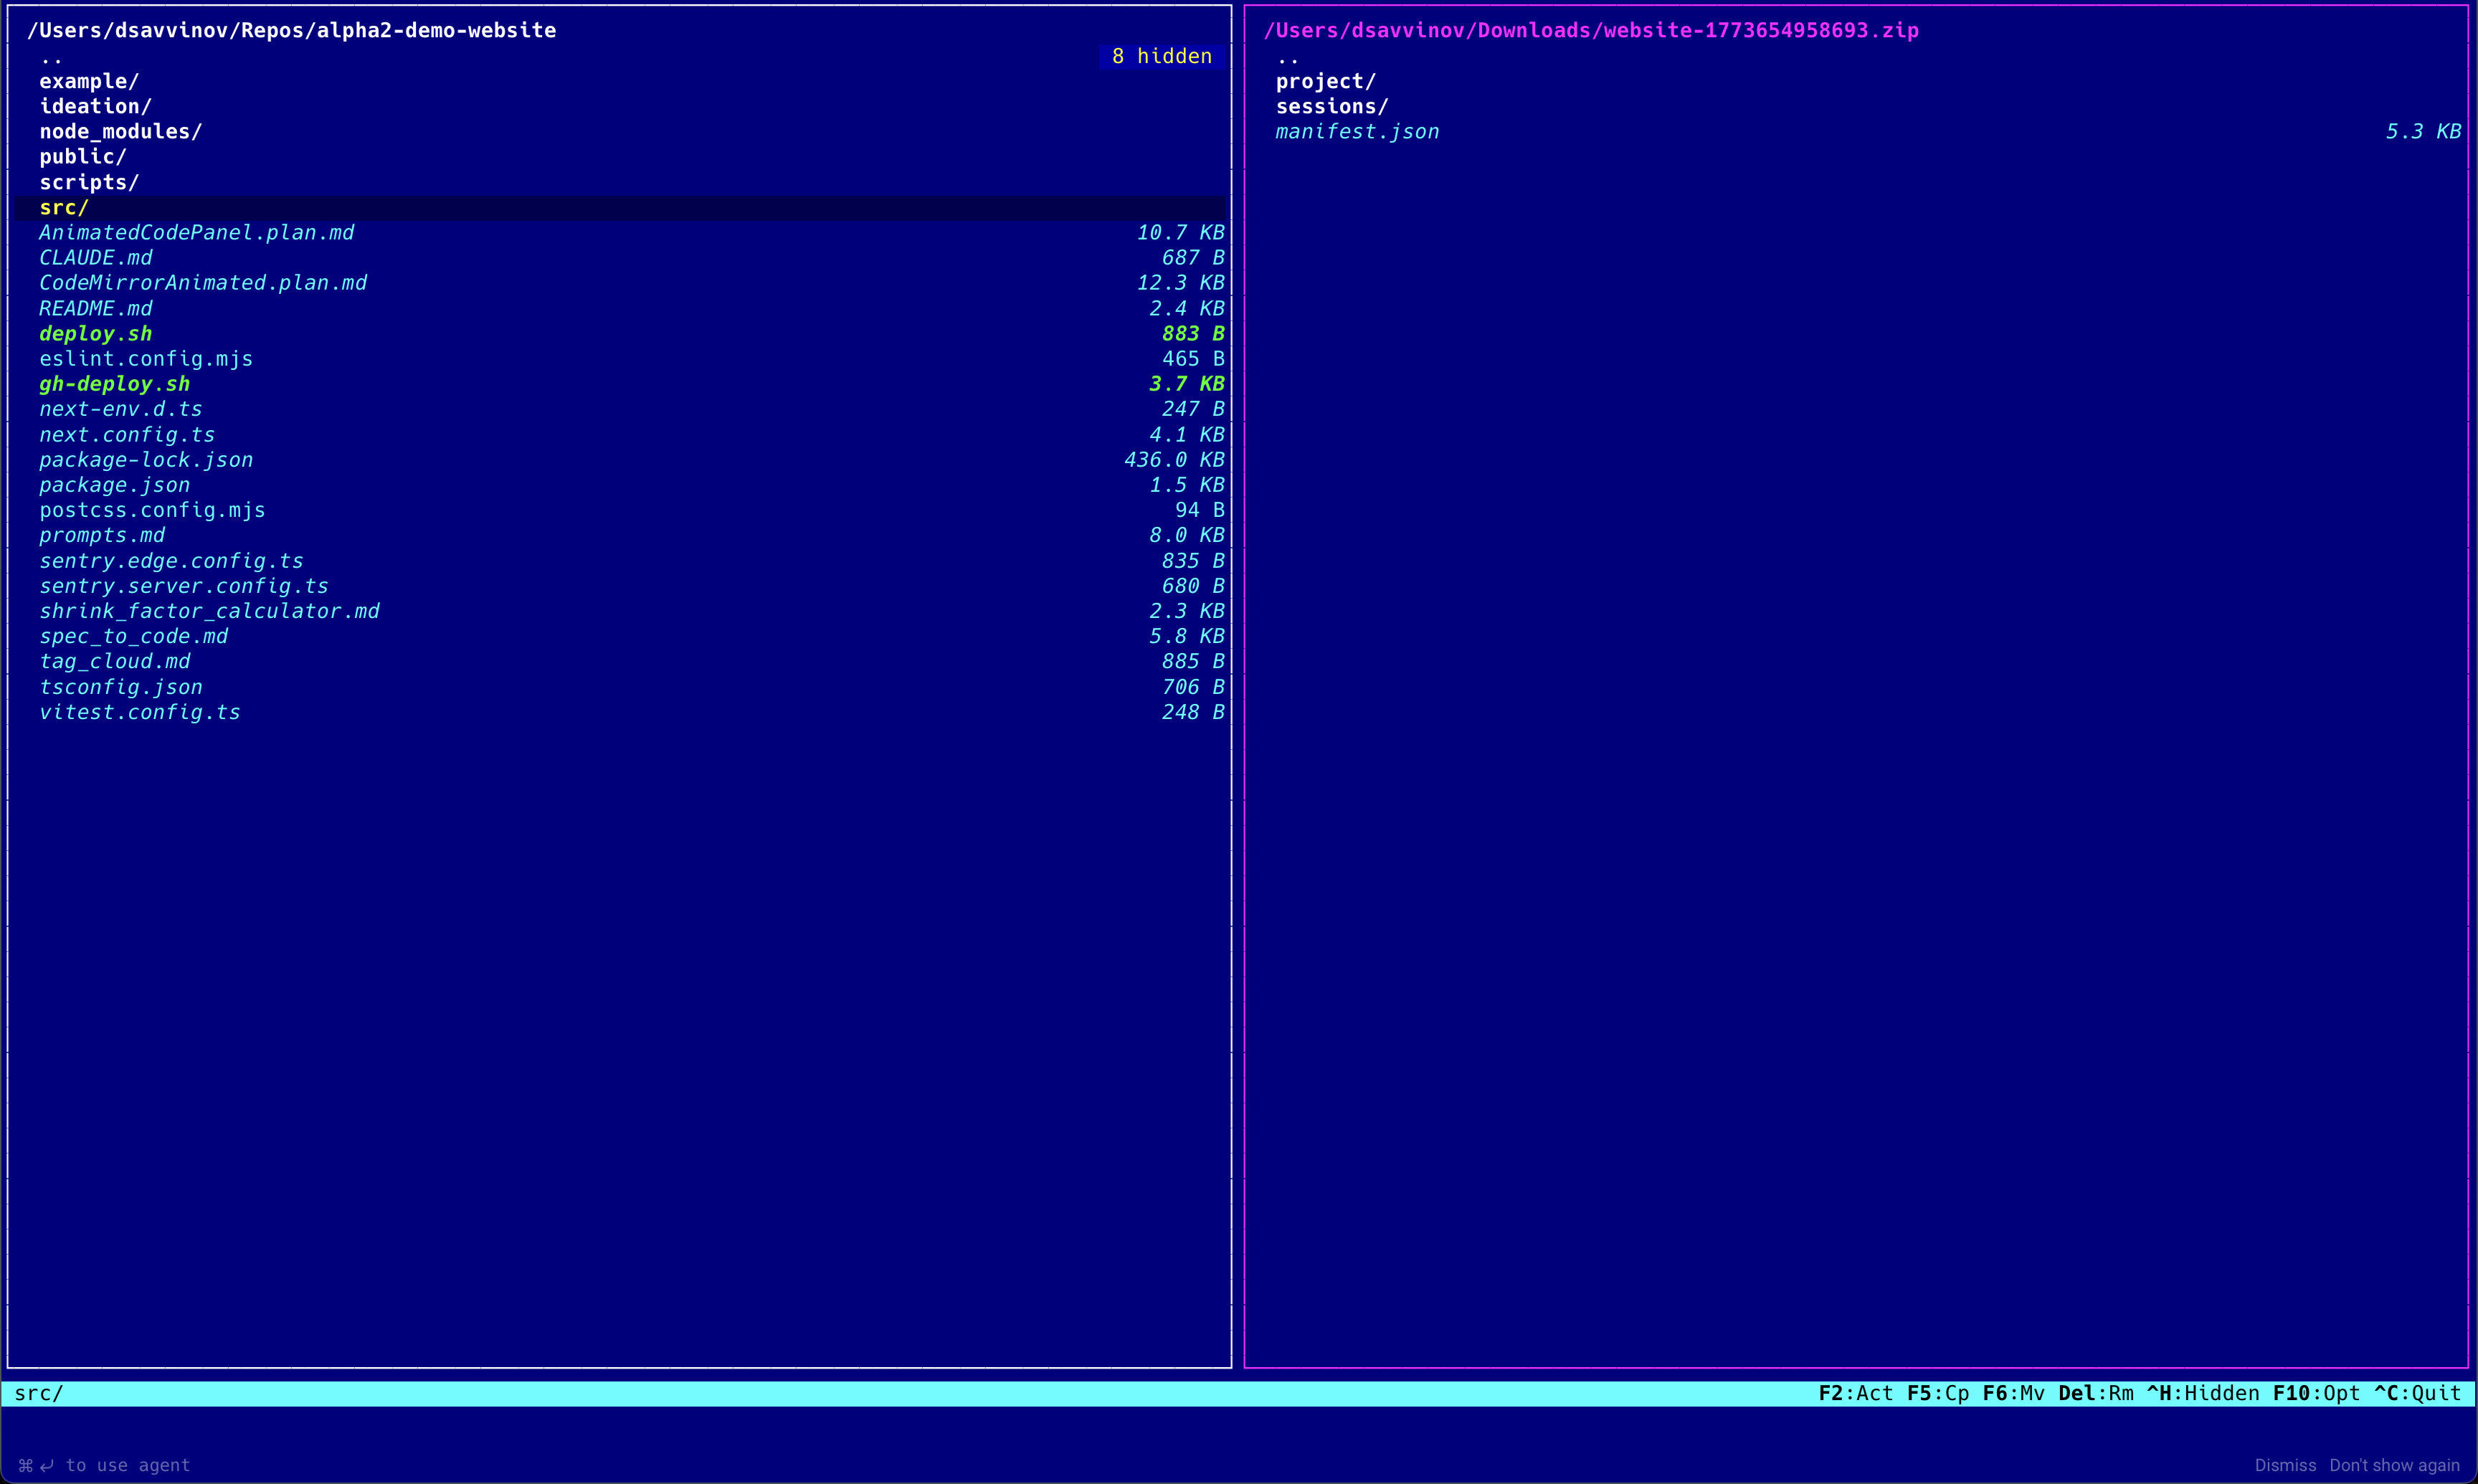Dismiss the agent hint
The width and height of the screenshot is (2478, 1484).
coord(2285,1465)
